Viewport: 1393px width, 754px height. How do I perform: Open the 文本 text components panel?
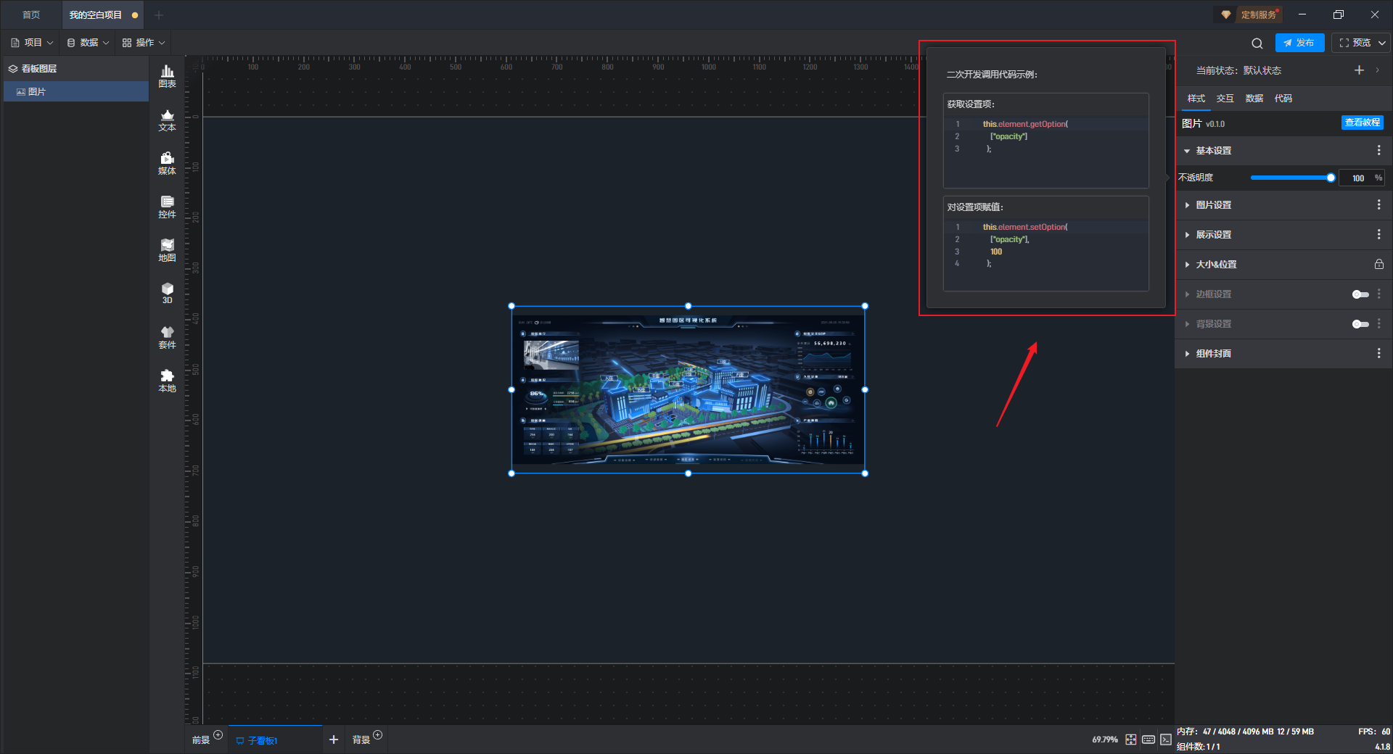pos(167,120)
